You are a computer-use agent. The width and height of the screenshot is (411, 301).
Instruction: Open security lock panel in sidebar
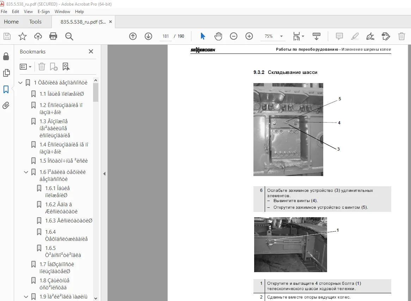point(6,56)
